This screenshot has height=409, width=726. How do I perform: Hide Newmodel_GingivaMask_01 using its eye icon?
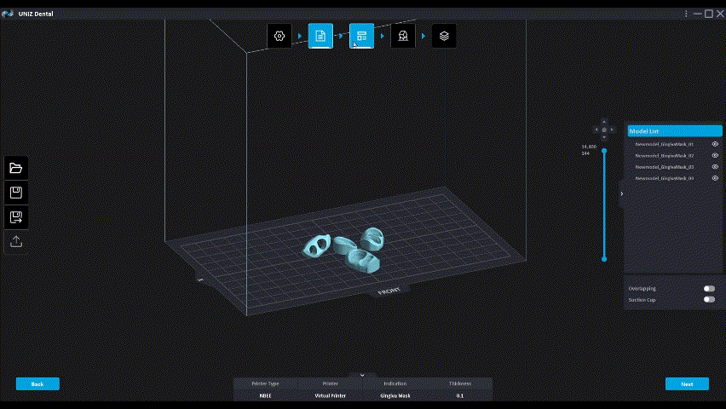coord(715,144)
